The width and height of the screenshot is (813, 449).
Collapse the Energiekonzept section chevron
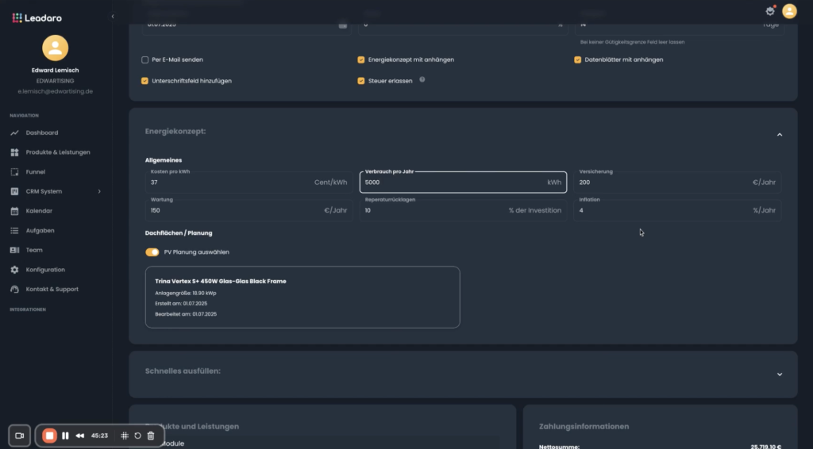780,135
